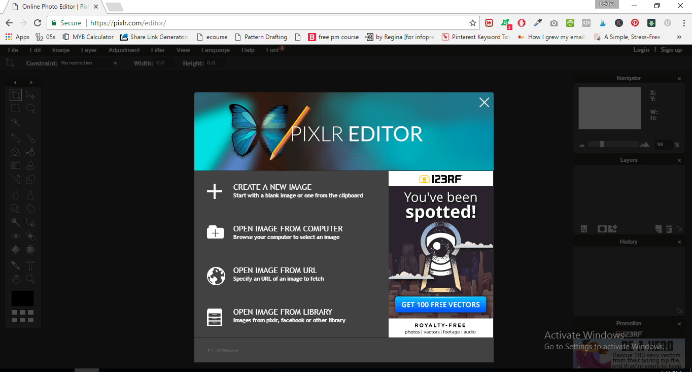Click the six-square grid below color swatch
The image size is (692, 372).
coord(23,316)
